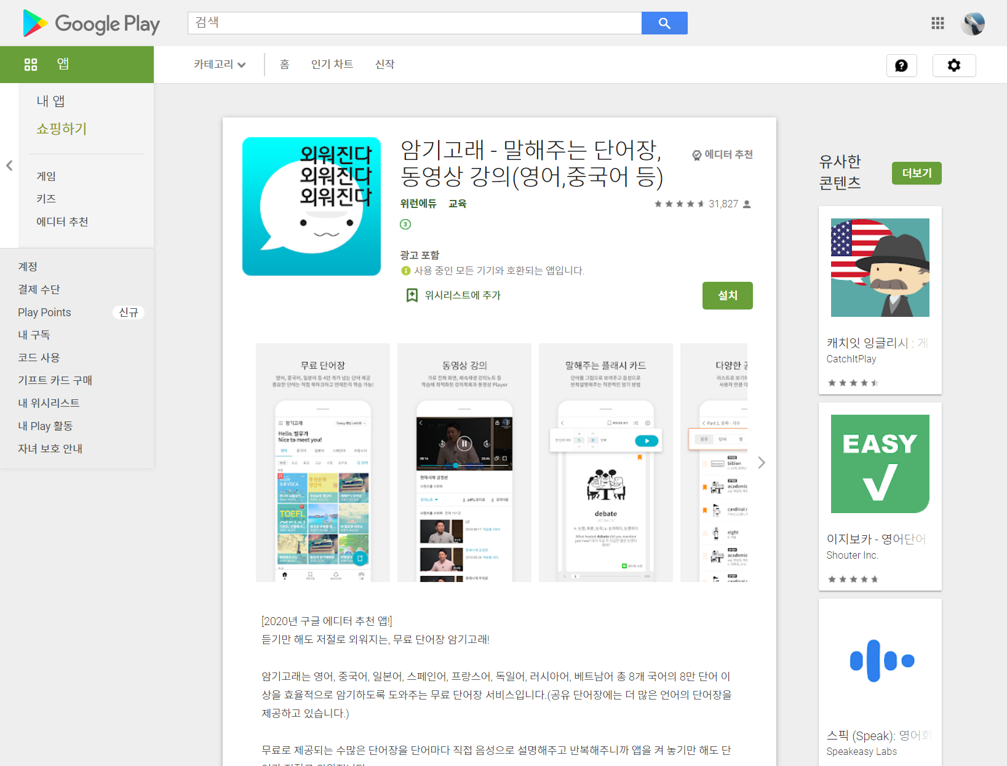Open the 교육 category link

pyautogui.click(x=457, y=204)
